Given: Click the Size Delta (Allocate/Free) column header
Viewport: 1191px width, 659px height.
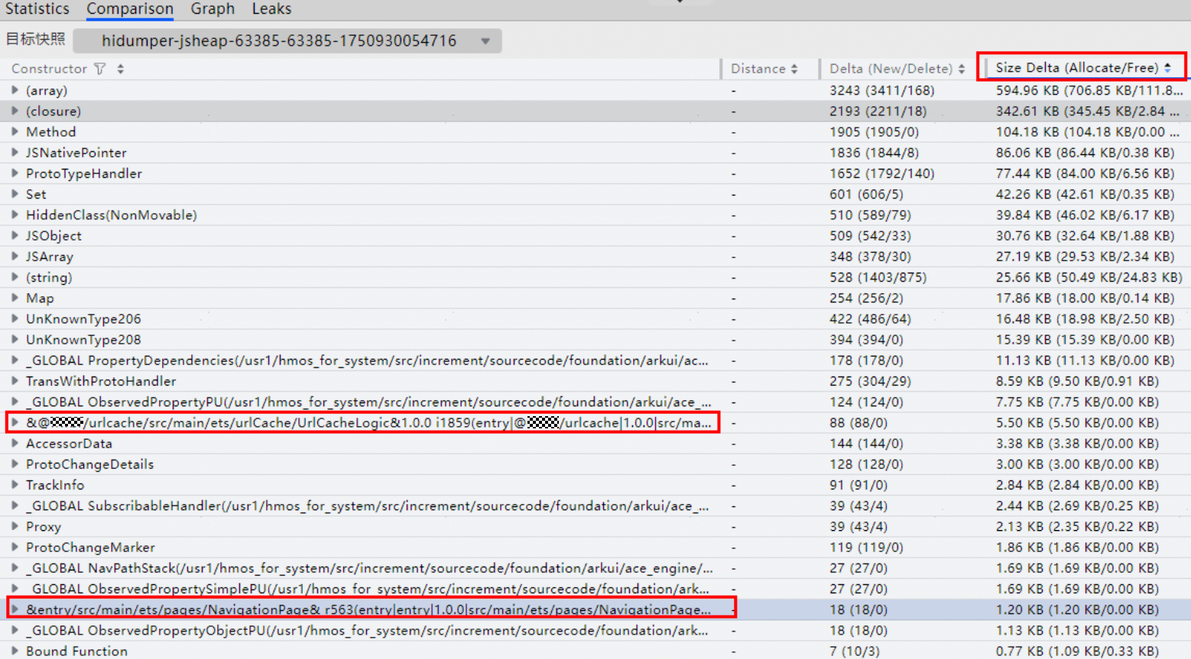Looking at the screenshot, I should click(x=1076, y=68).
